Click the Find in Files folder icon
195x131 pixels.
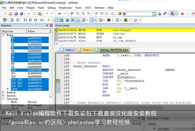(120, 14)
